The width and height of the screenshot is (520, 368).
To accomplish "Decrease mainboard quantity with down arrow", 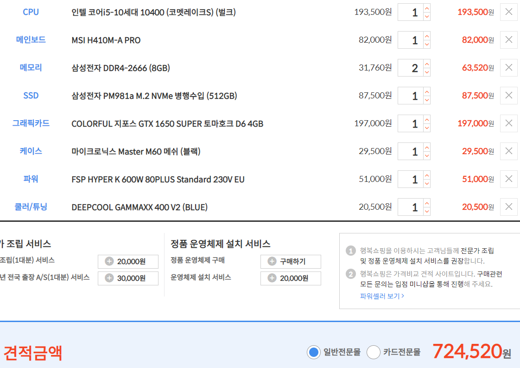I will tap(427, 44).
